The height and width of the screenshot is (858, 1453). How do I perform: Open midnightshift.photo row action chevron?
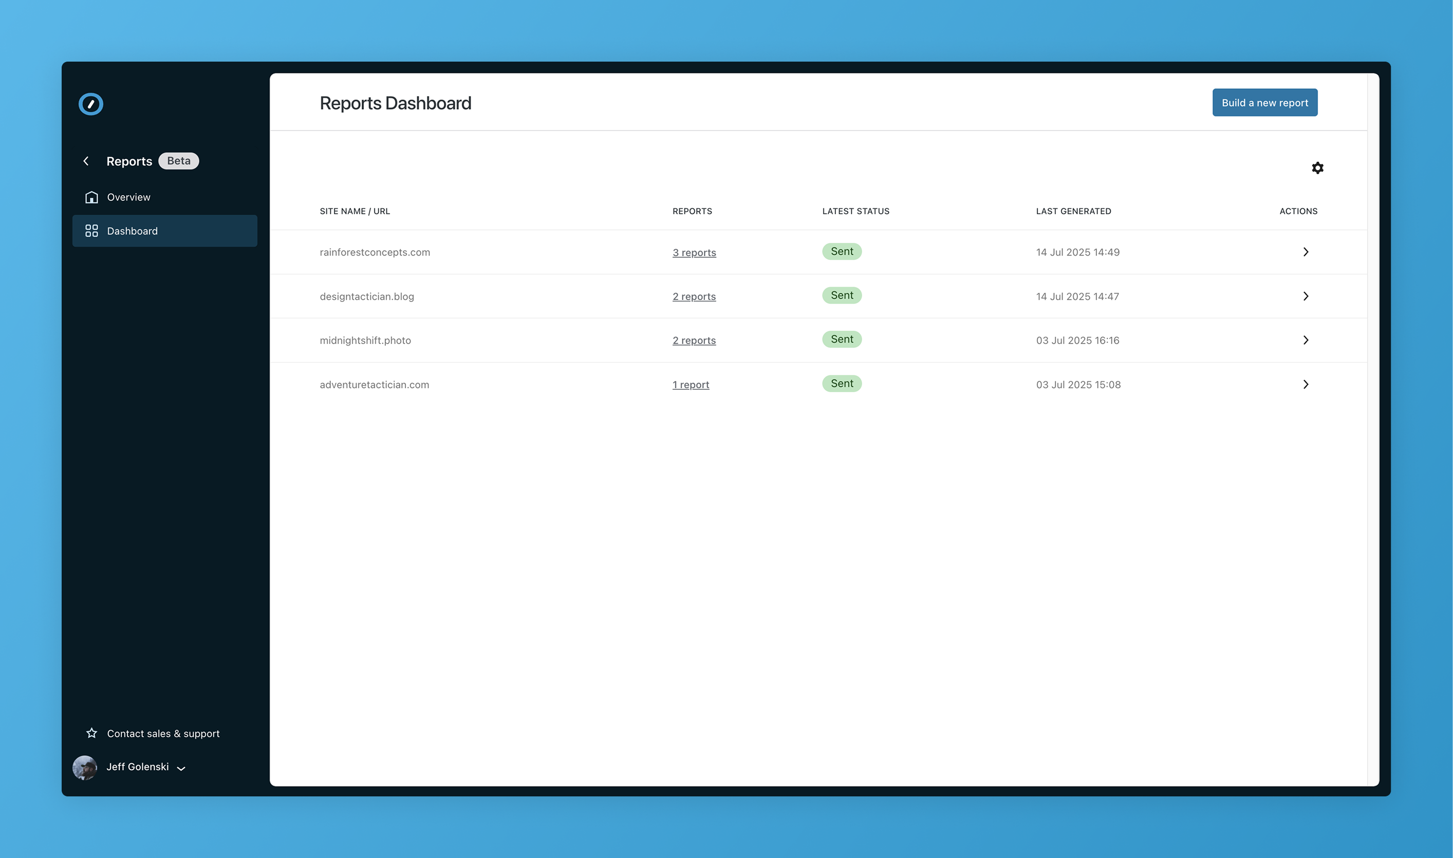click(1305, 340)
